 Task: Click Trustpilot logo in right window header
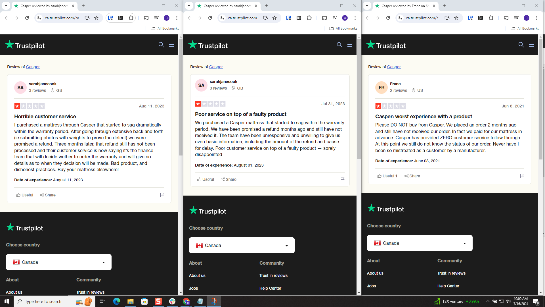[x=386, y=45]
